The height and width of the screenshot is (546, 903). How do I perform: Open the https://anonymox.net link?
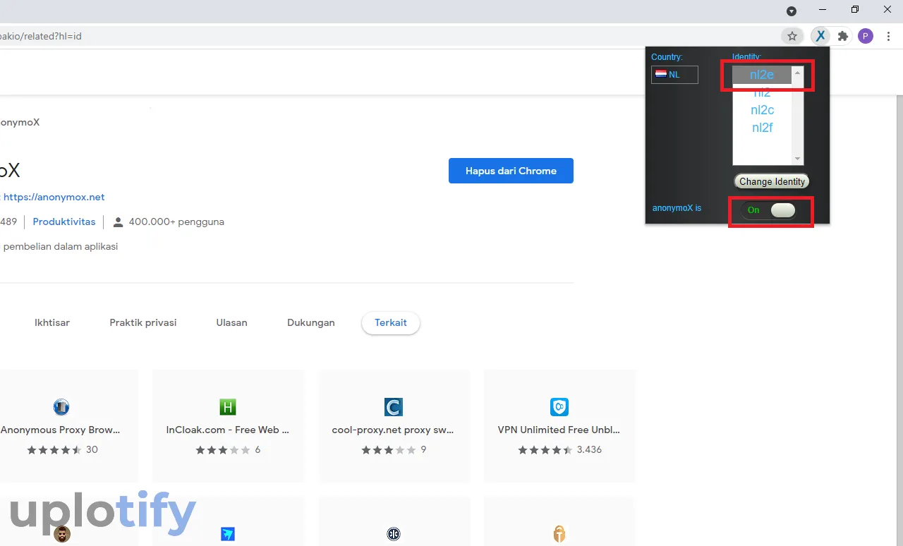coord(54,197)
